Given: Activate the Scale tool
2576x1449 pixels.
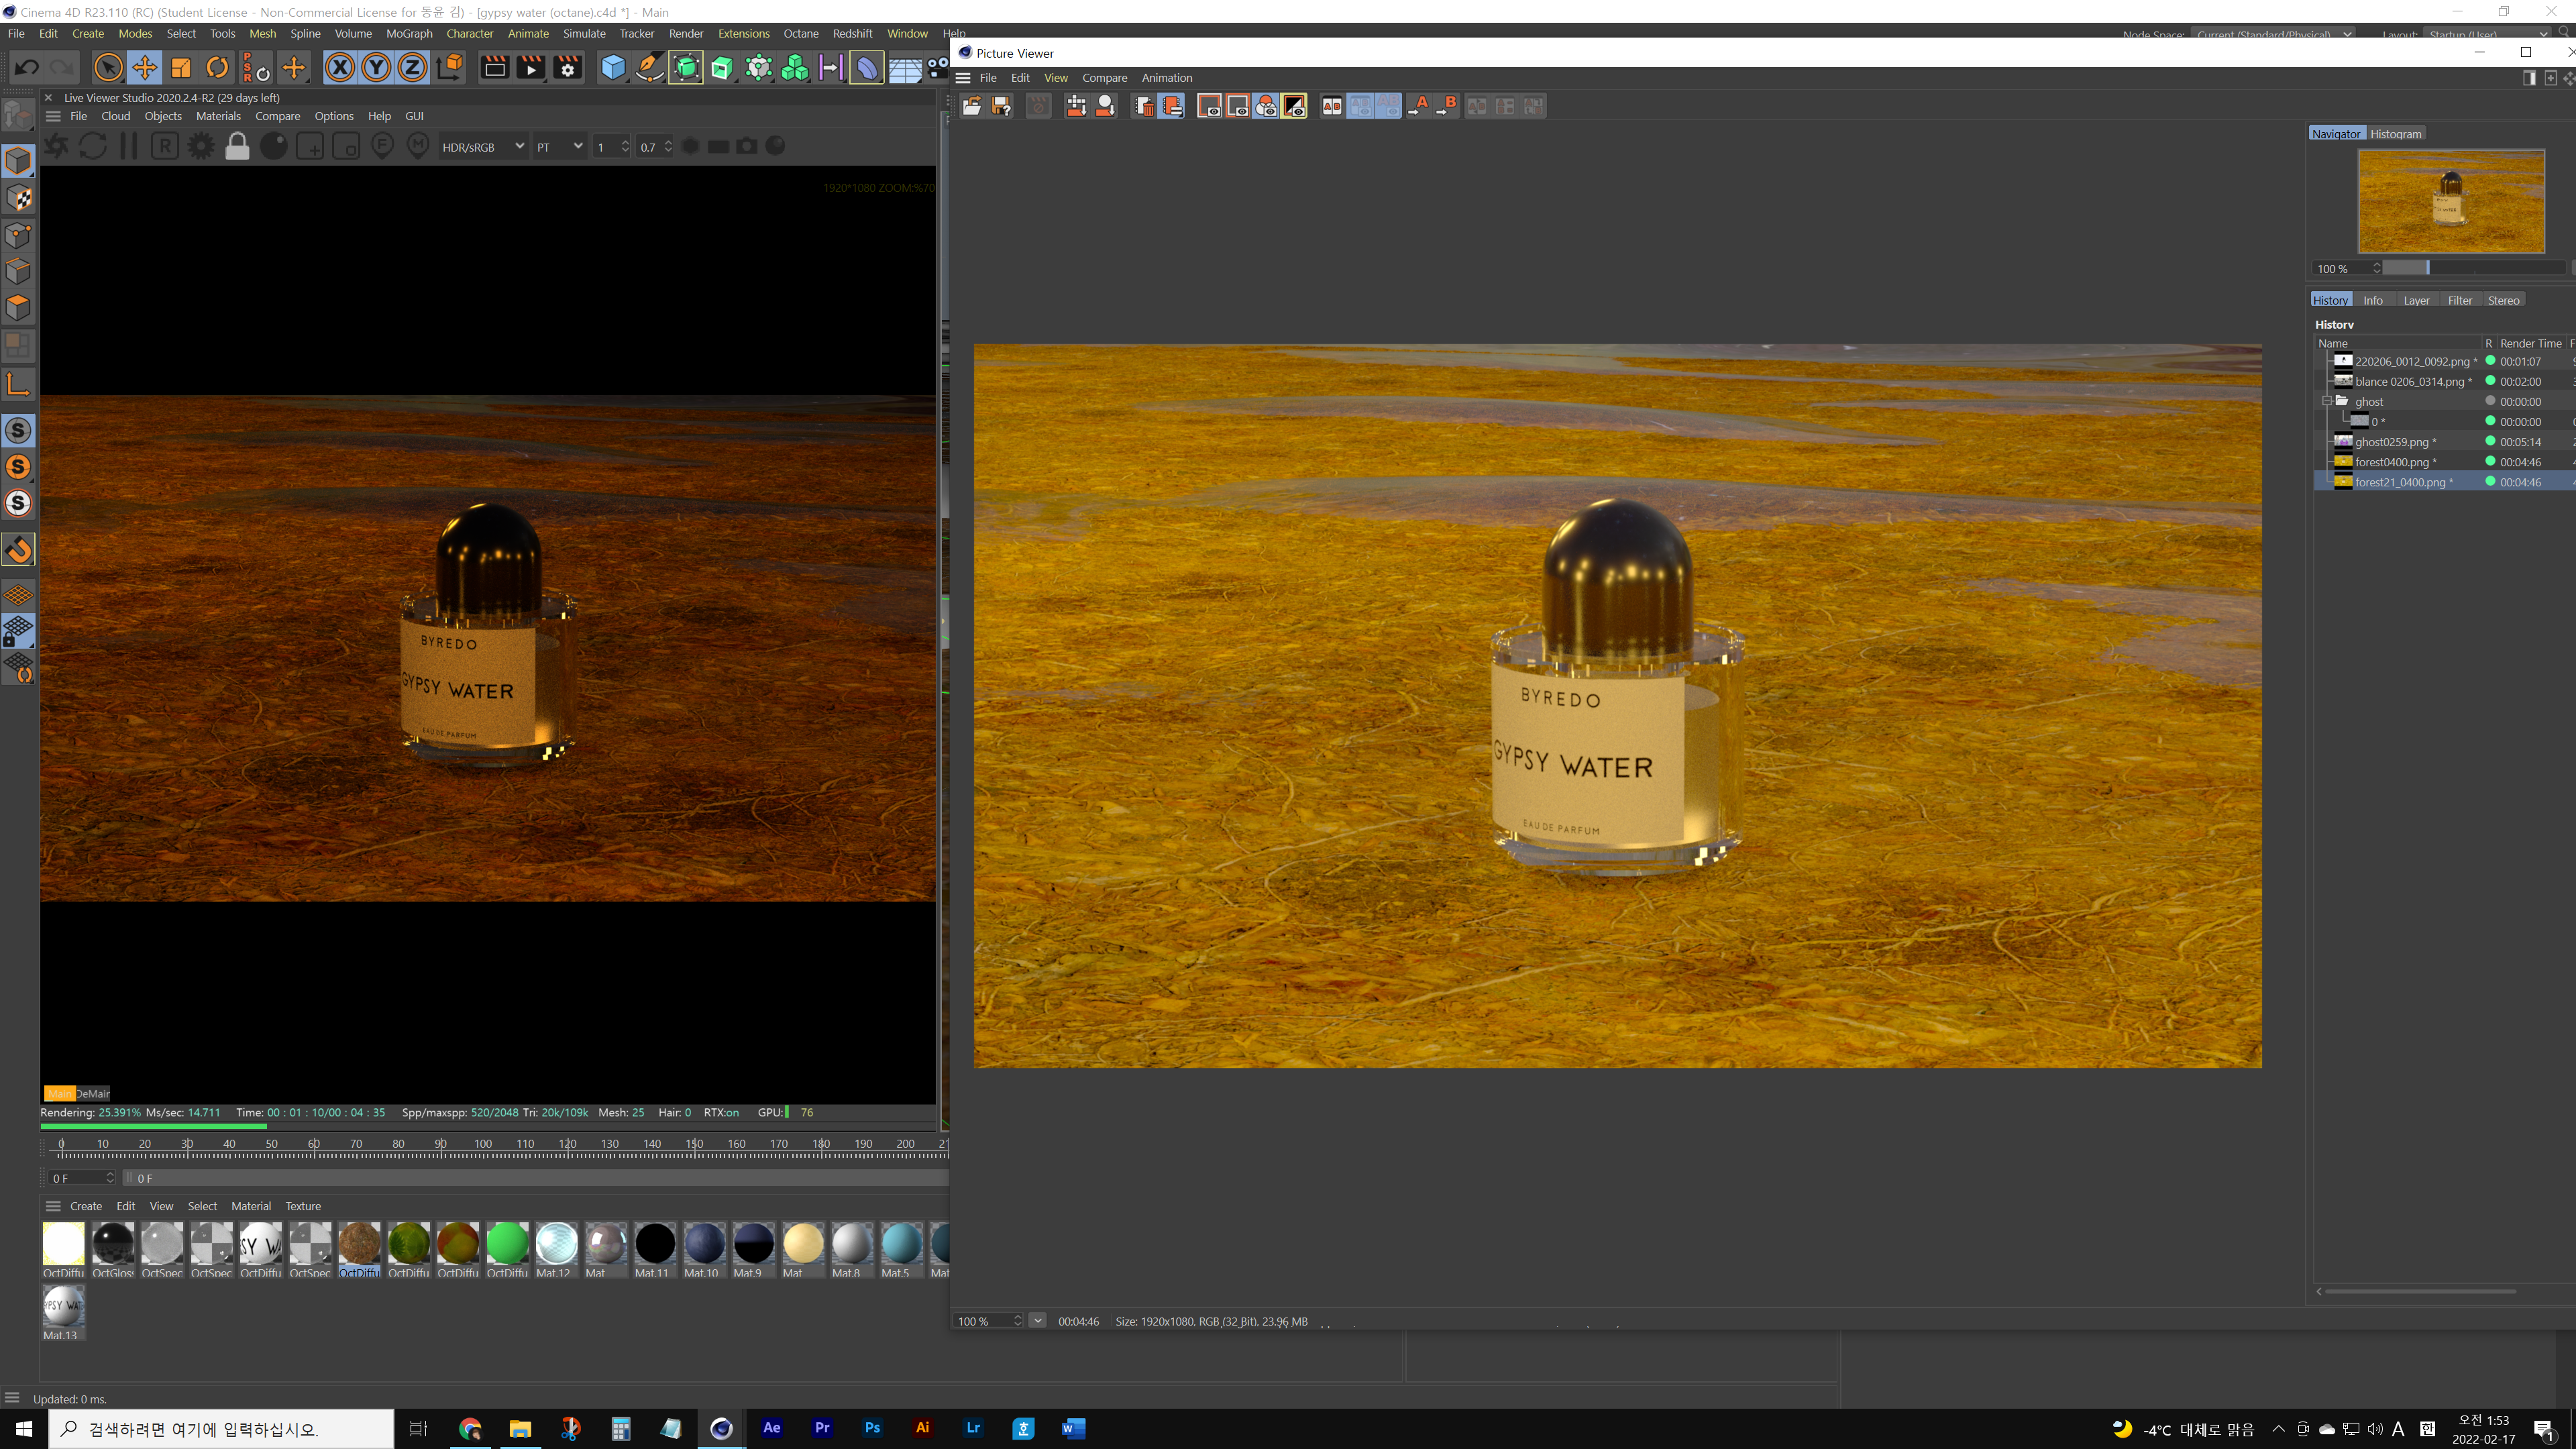Looking at the screenshot, I should tap(181, 68).
